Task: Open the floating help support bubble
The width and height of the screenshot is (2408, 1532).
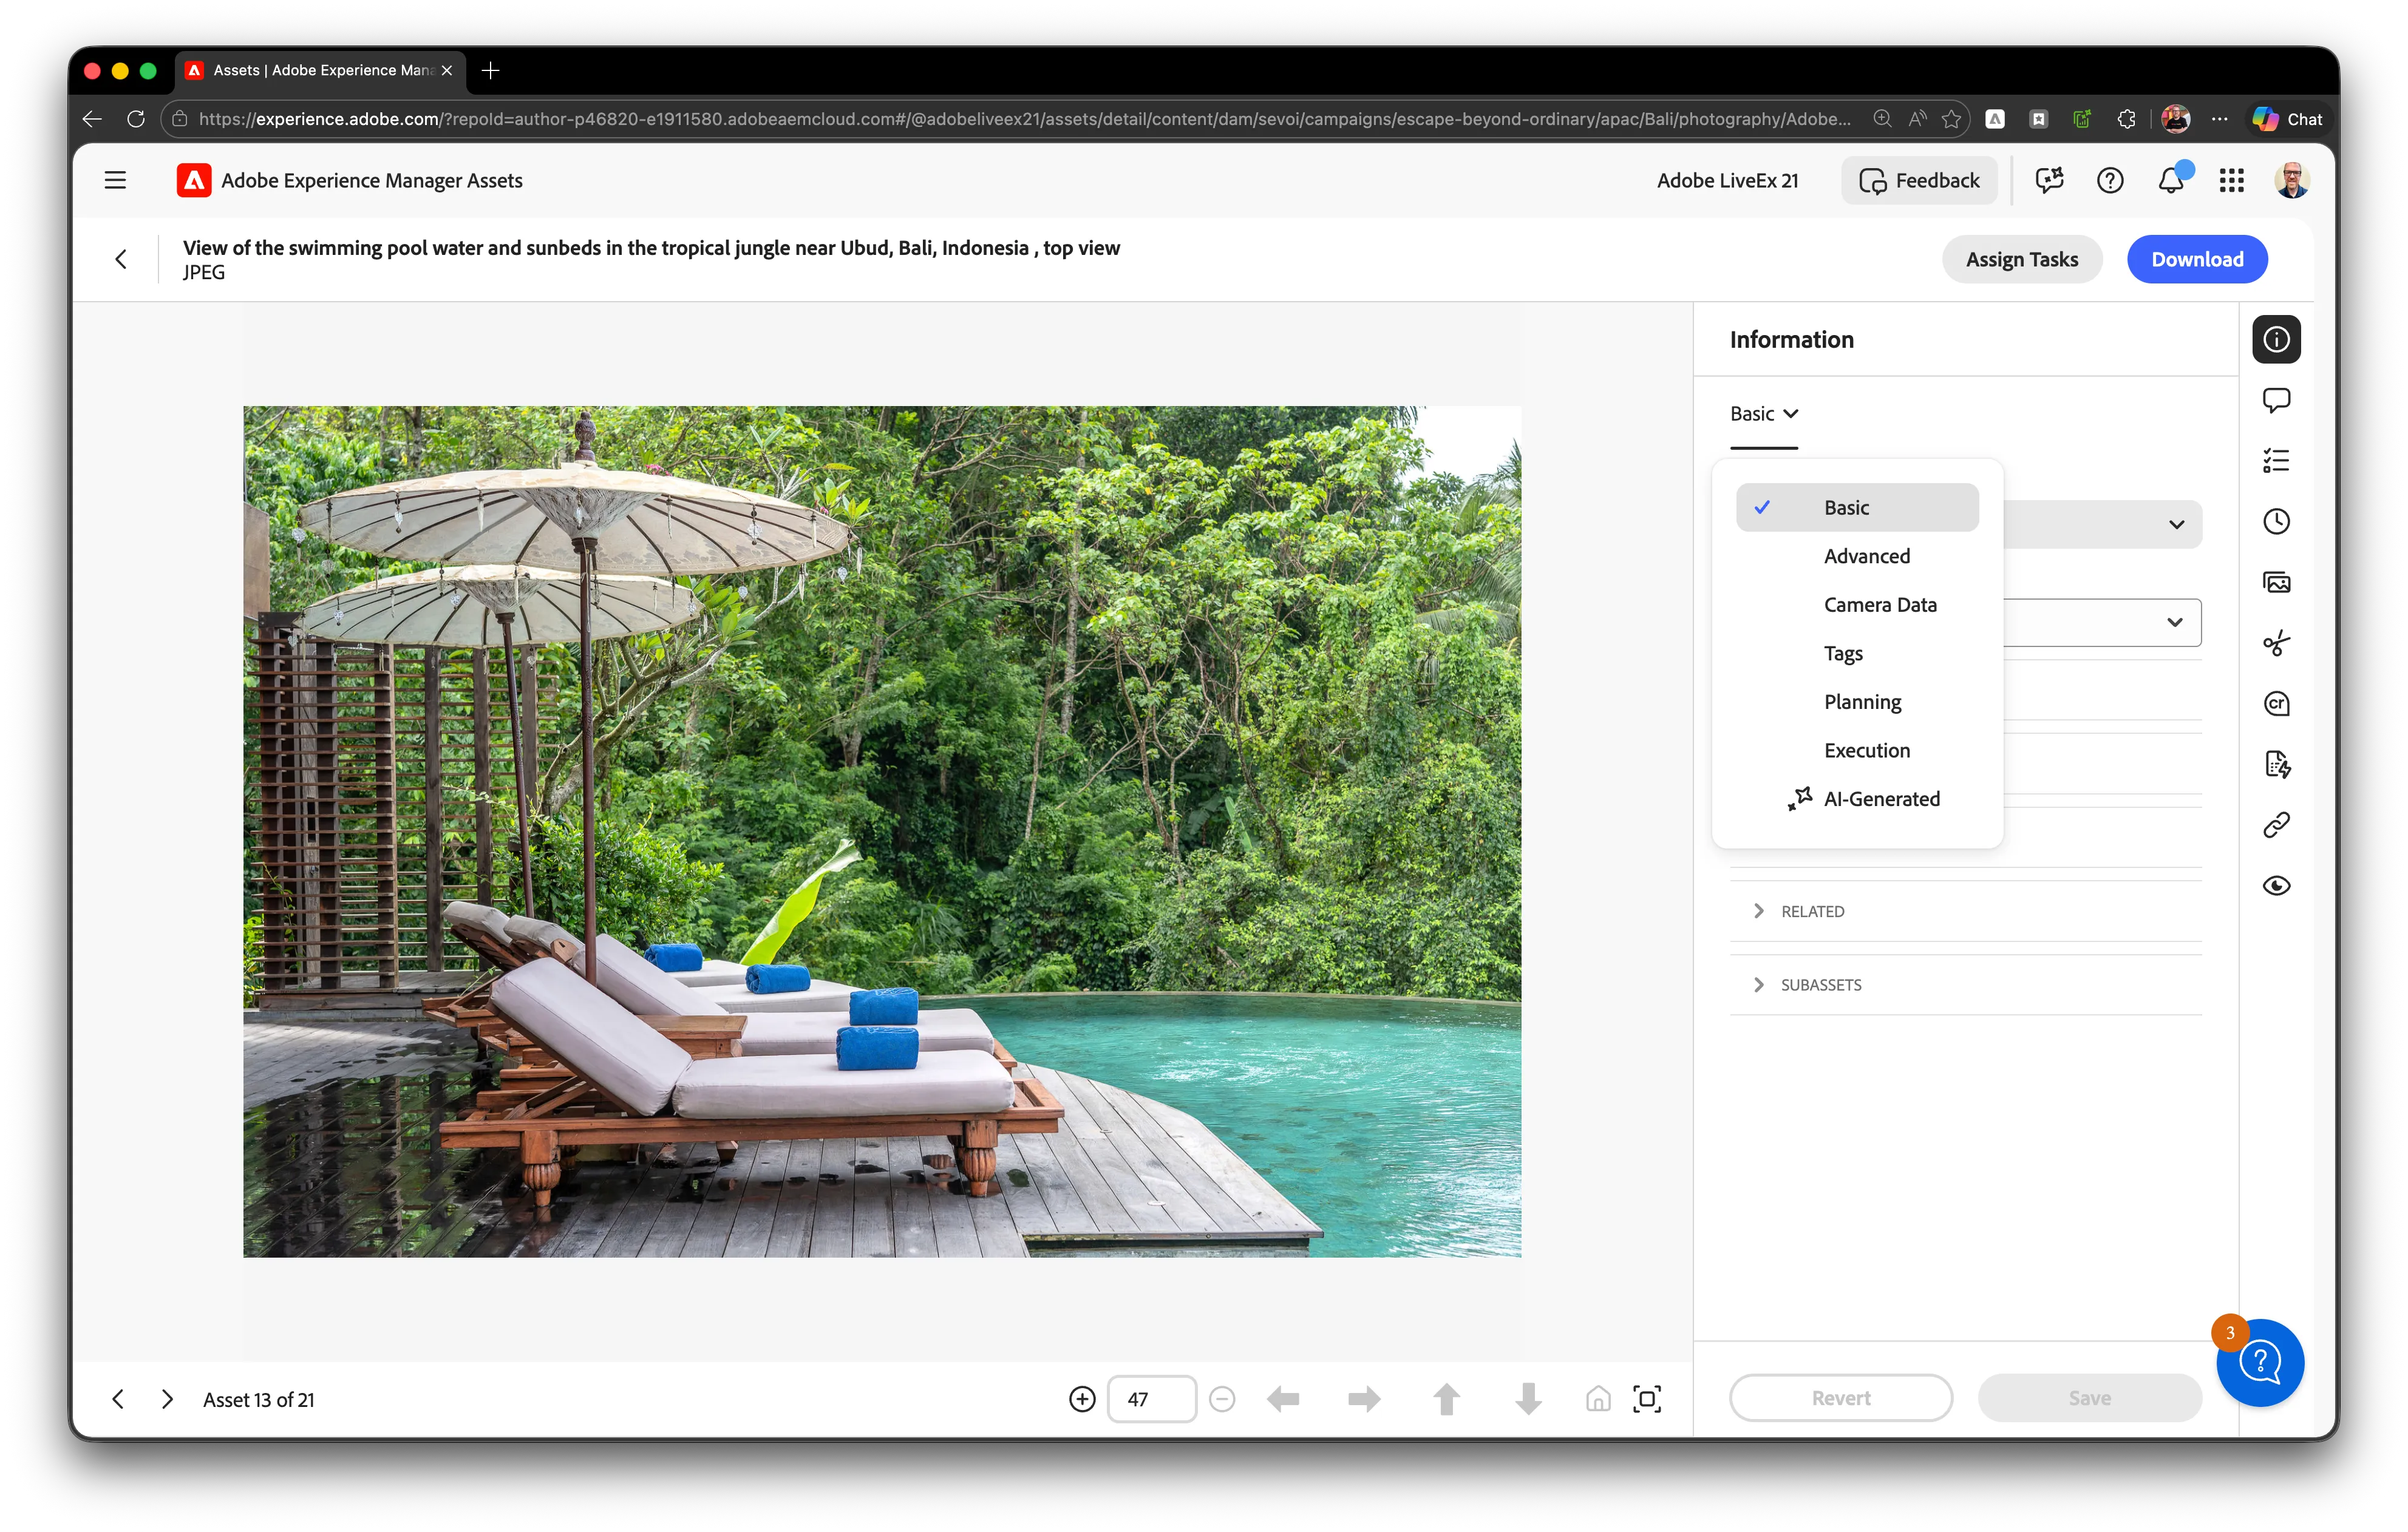Action: [x=2260, y=1362]
